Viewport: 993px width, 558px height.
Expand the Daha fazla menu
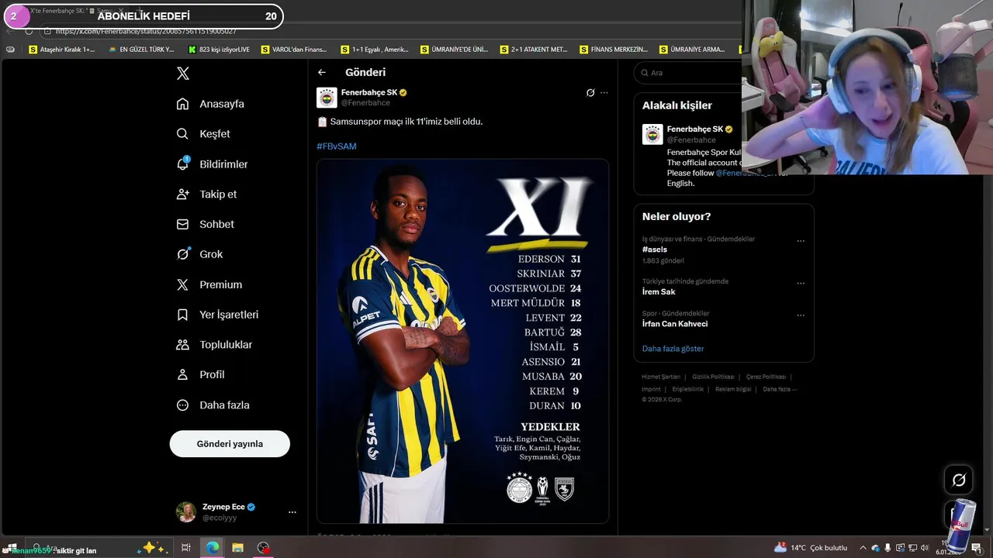(x=213, y=405)
